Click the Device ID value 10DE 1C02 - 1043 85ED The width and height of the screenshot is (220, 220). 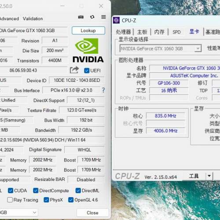point(77,80)
